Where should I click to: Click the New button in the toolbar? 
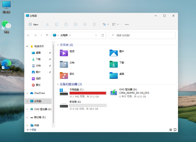point(34,25)
